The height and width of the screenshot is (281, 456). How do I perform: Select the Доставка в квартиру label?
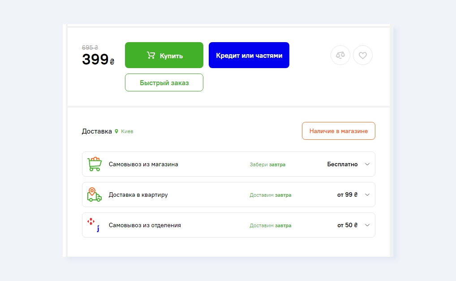(138, 195)
